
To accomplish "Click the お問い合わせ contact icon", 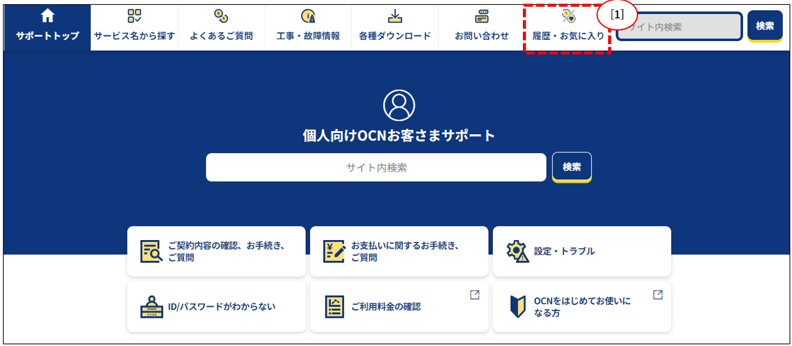I will point(482,17).
